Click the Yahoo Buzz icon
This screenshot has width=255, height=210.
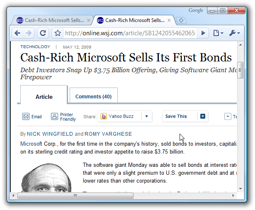point(104,116)
